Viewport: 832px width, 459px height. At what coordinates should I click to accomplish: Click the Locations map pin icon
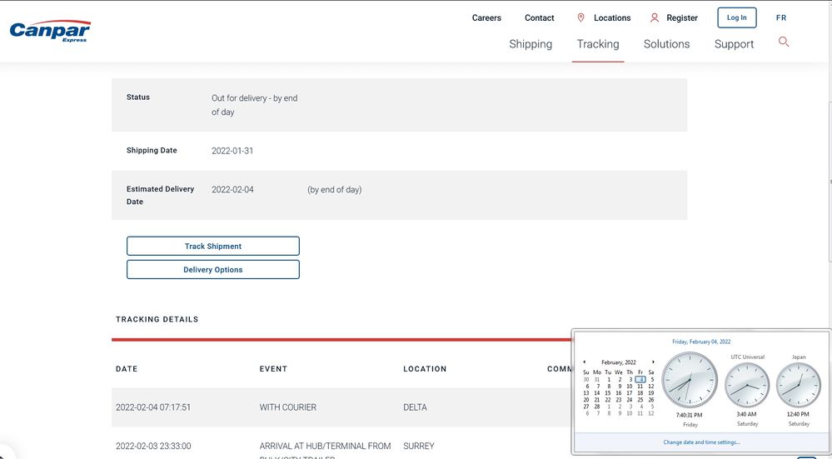[x=580, y=17]
